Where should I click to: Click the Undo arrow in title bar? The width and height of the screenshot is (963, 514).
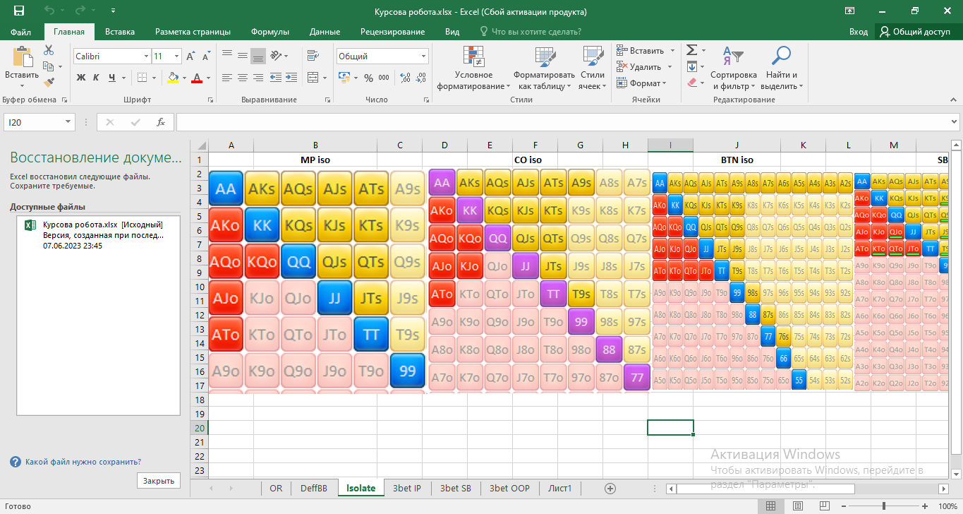[49, 11]
